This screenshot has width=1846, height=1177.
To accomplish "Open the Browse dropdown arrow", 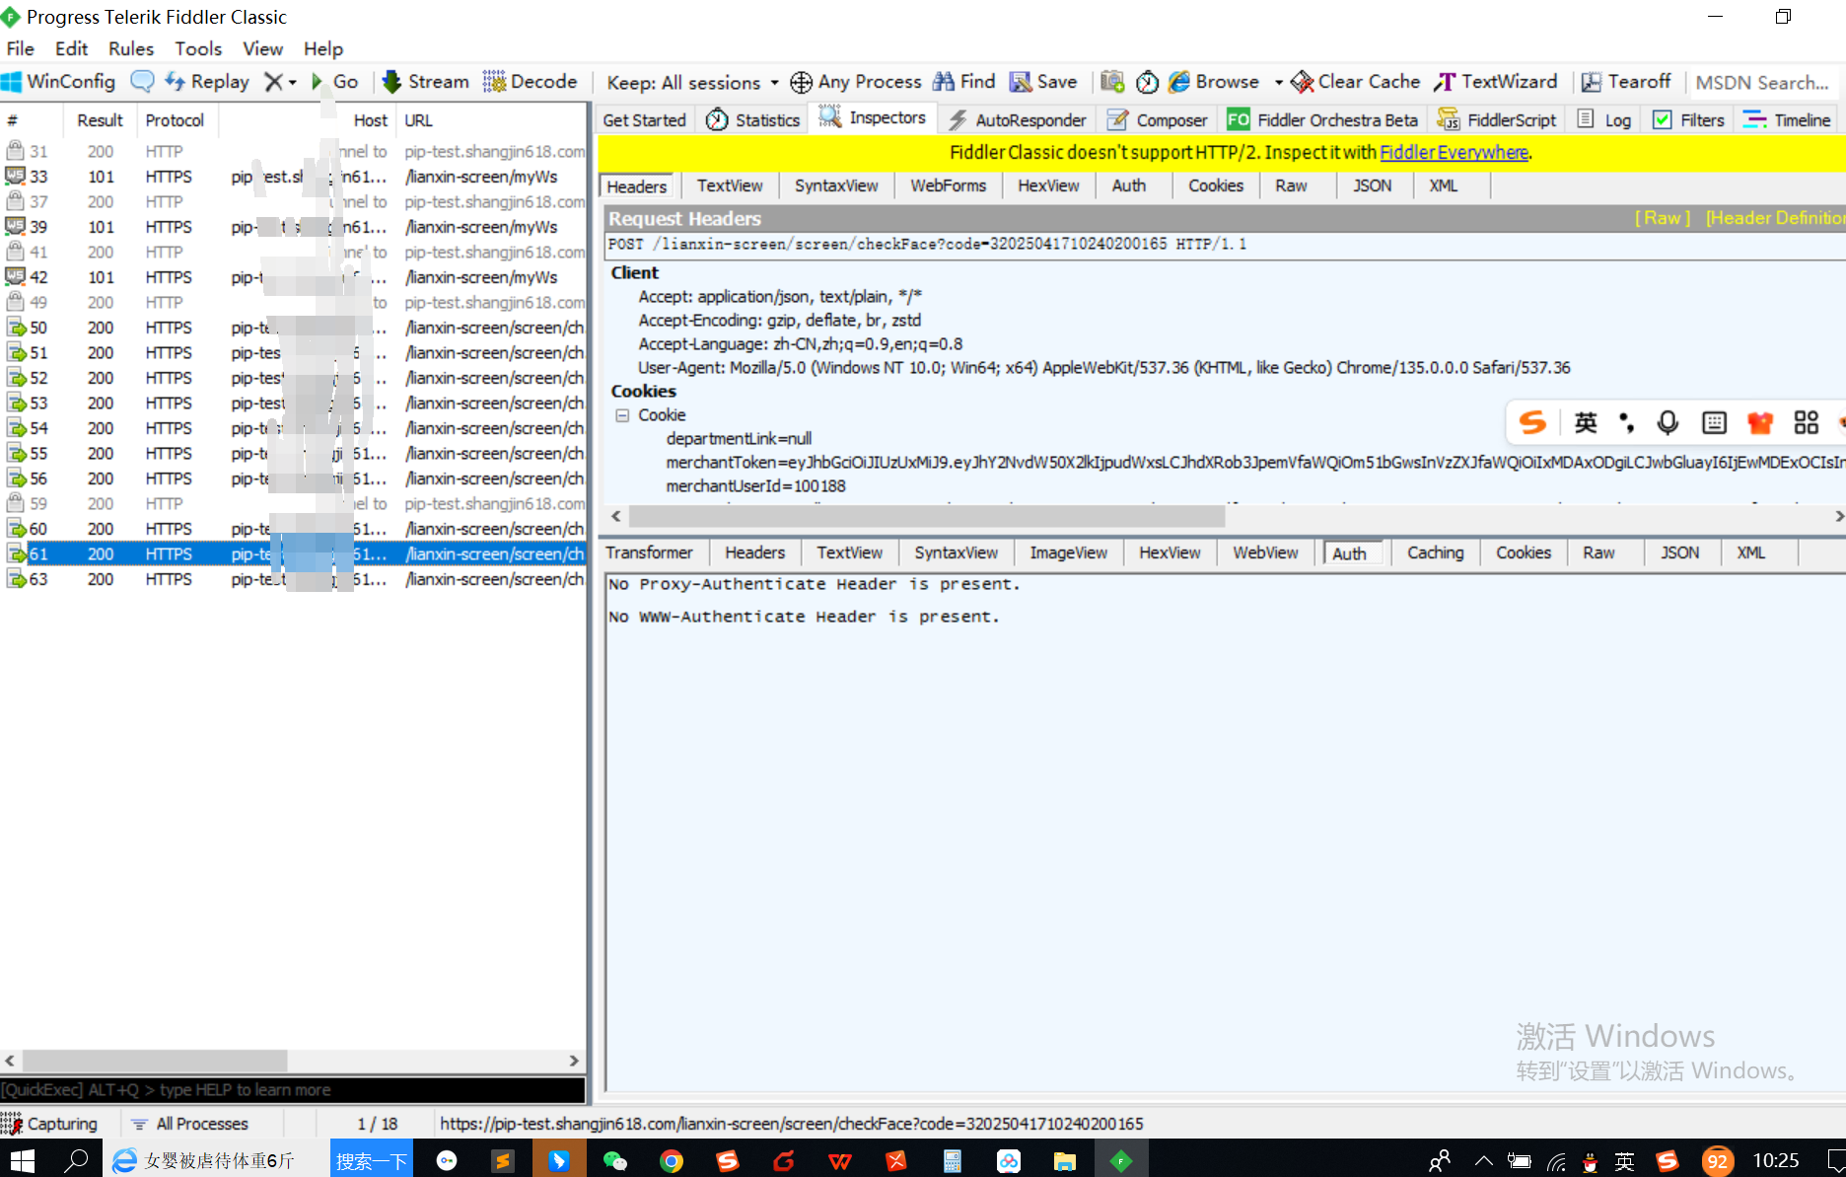I will pyautogui.click(x=1278, y=83).
